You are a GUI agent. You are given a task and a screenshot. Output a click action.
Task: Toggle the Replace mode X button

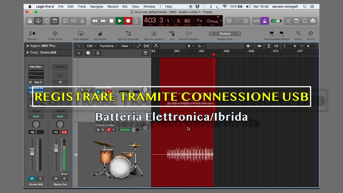(x=229, y=21)
